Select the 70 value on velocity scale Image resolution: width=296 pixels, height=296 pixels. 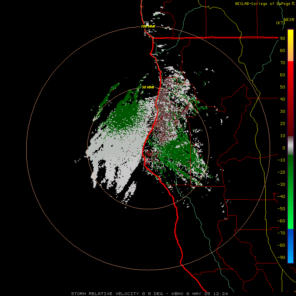tap(283, 63)
